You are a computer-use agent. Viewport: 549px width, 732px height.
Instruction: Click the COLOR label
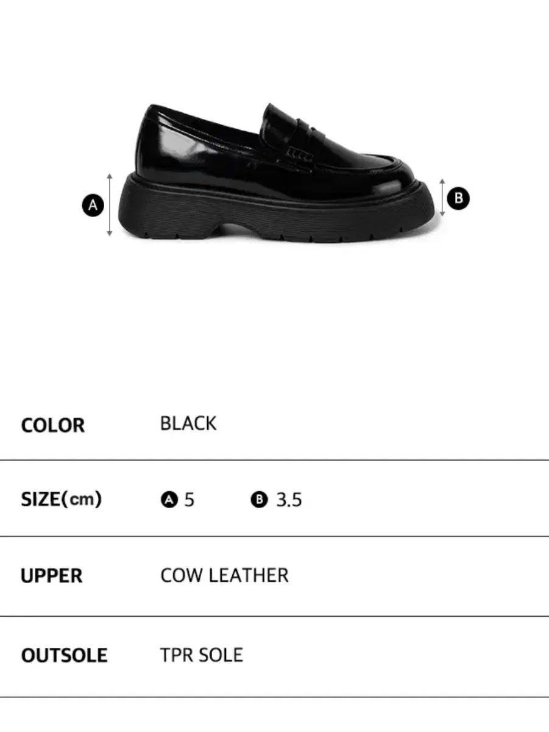point(53,425)
